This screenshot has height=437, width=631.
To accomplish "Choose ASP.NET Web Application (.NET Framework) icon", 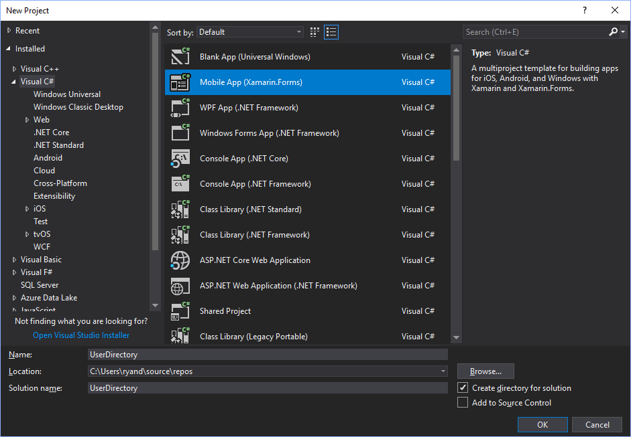I will click(180, 286).
